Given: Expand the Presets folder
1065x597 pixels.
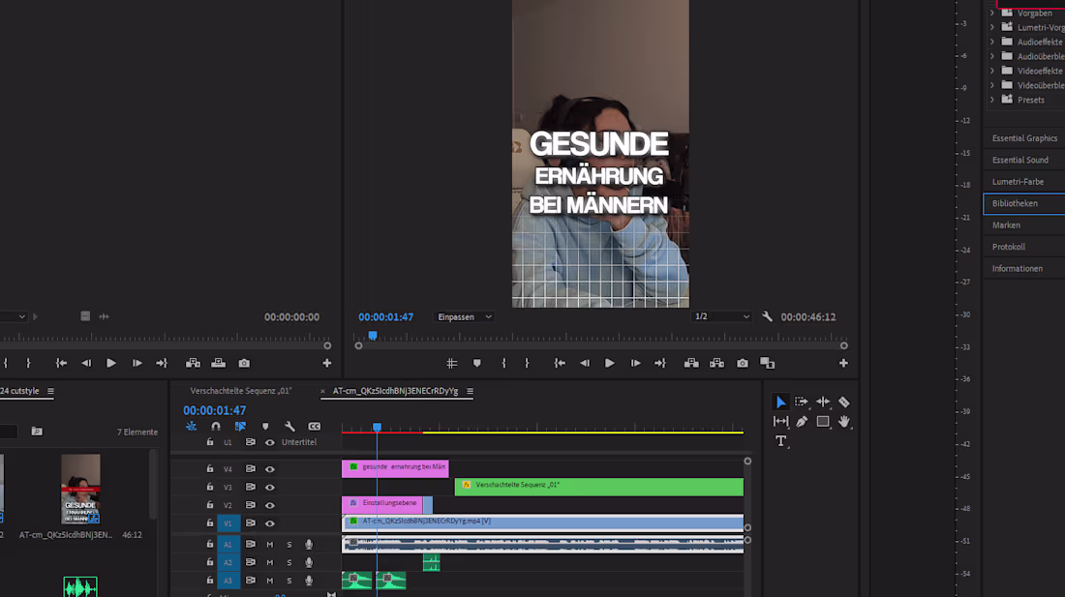Looking at the screenshot, I should (x=992, y=100).
